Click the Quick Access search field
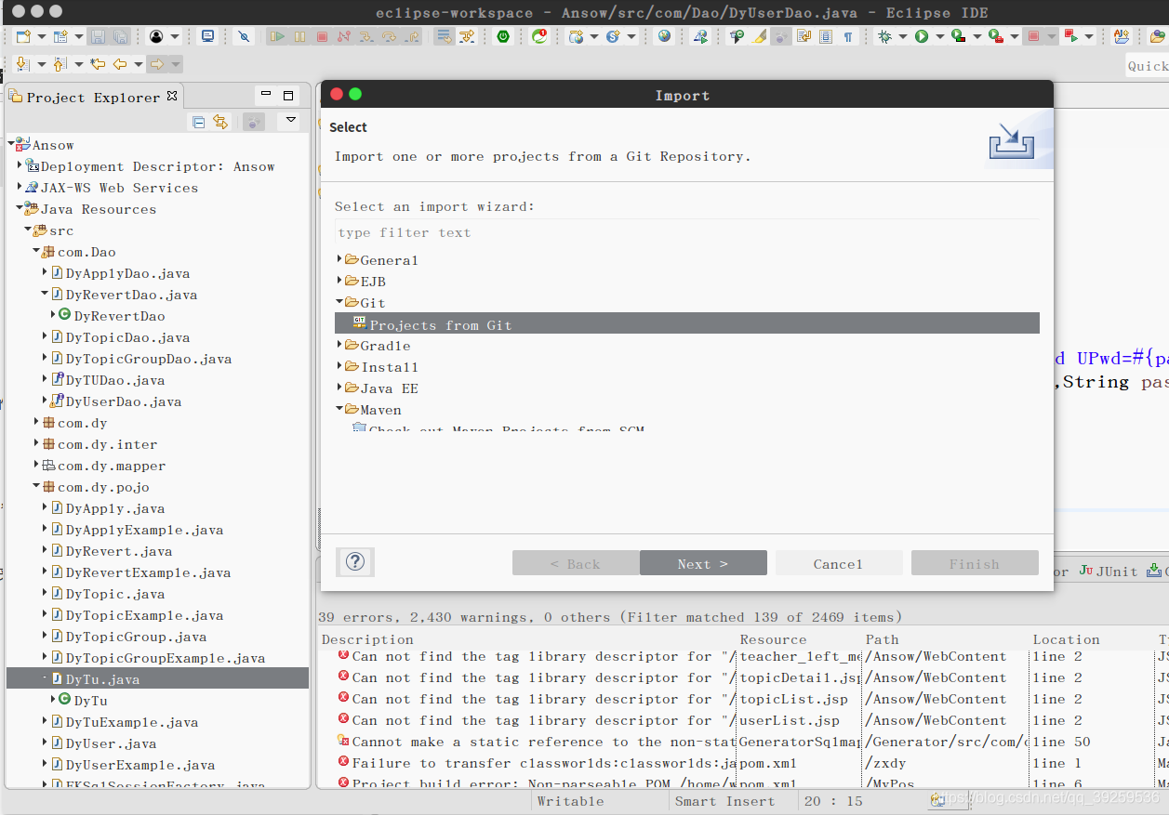This screenshot has width=1169, height=815. click(1148, 65)
